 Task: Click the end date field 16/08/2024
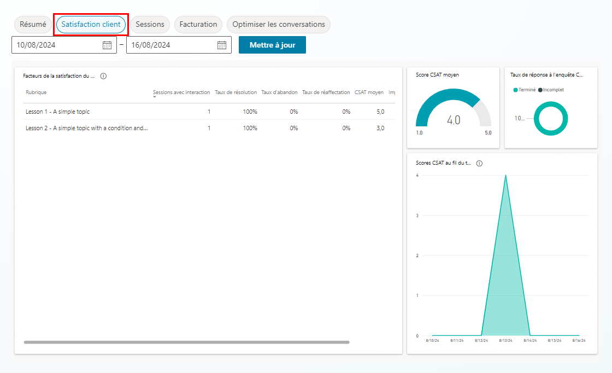(179, 45)
